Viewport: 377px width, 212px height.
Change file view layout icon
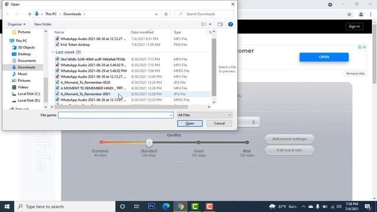(204, 24)
